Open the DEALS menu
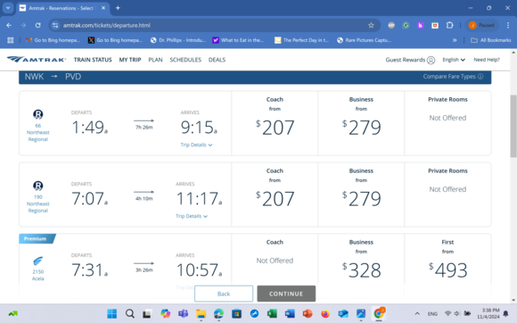This screenshot has height=323, width=517. [x=217, y=60]
